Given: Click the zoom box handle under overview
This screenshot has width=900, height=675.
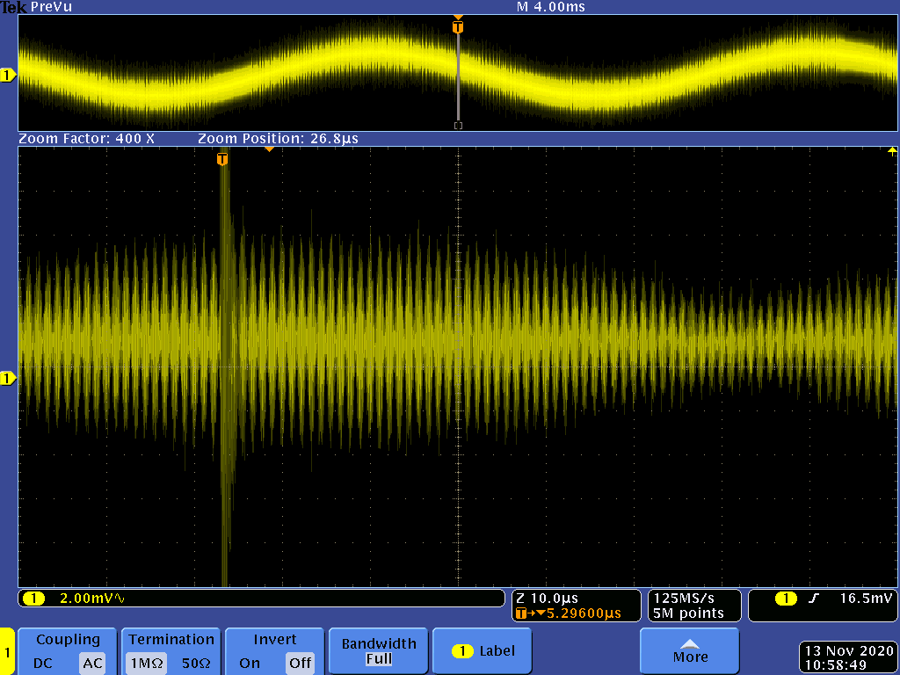Looking at the screenshot, I should click(x=457, y=126).
